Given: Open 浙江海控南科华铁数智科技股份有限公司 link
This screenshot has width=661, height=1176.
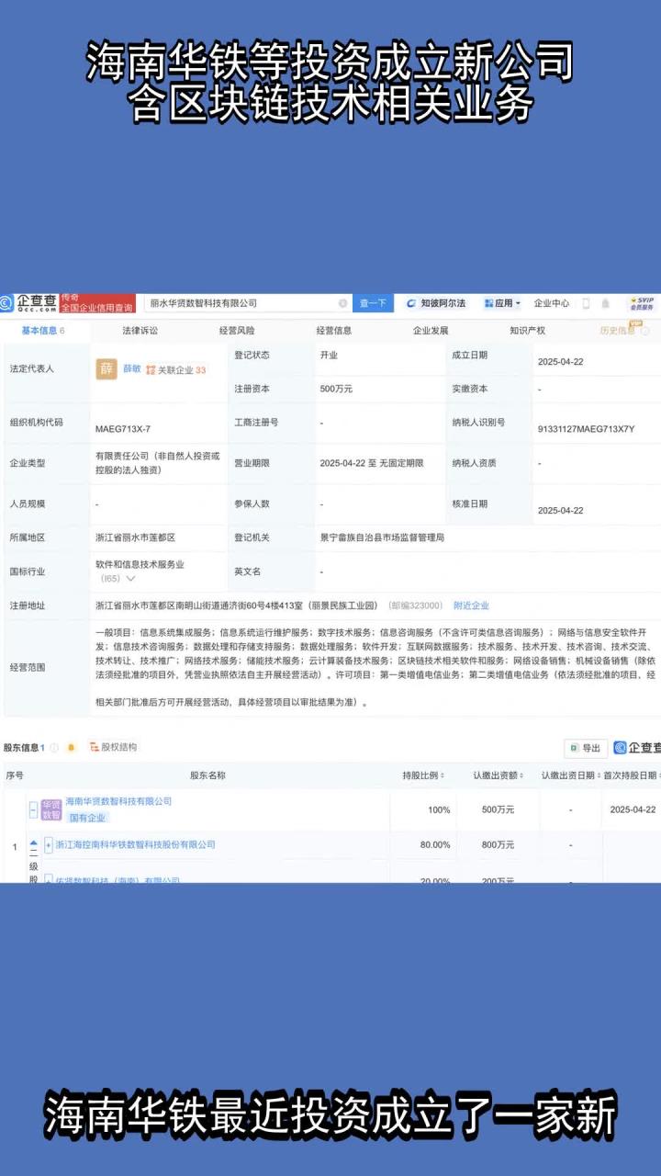Looking at the screenshot, I should pyautogui.click(x=136, y=844).
